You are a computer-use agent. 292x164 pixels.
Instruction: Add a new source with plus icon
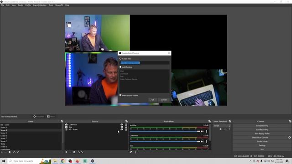click(x=66, y=152)
